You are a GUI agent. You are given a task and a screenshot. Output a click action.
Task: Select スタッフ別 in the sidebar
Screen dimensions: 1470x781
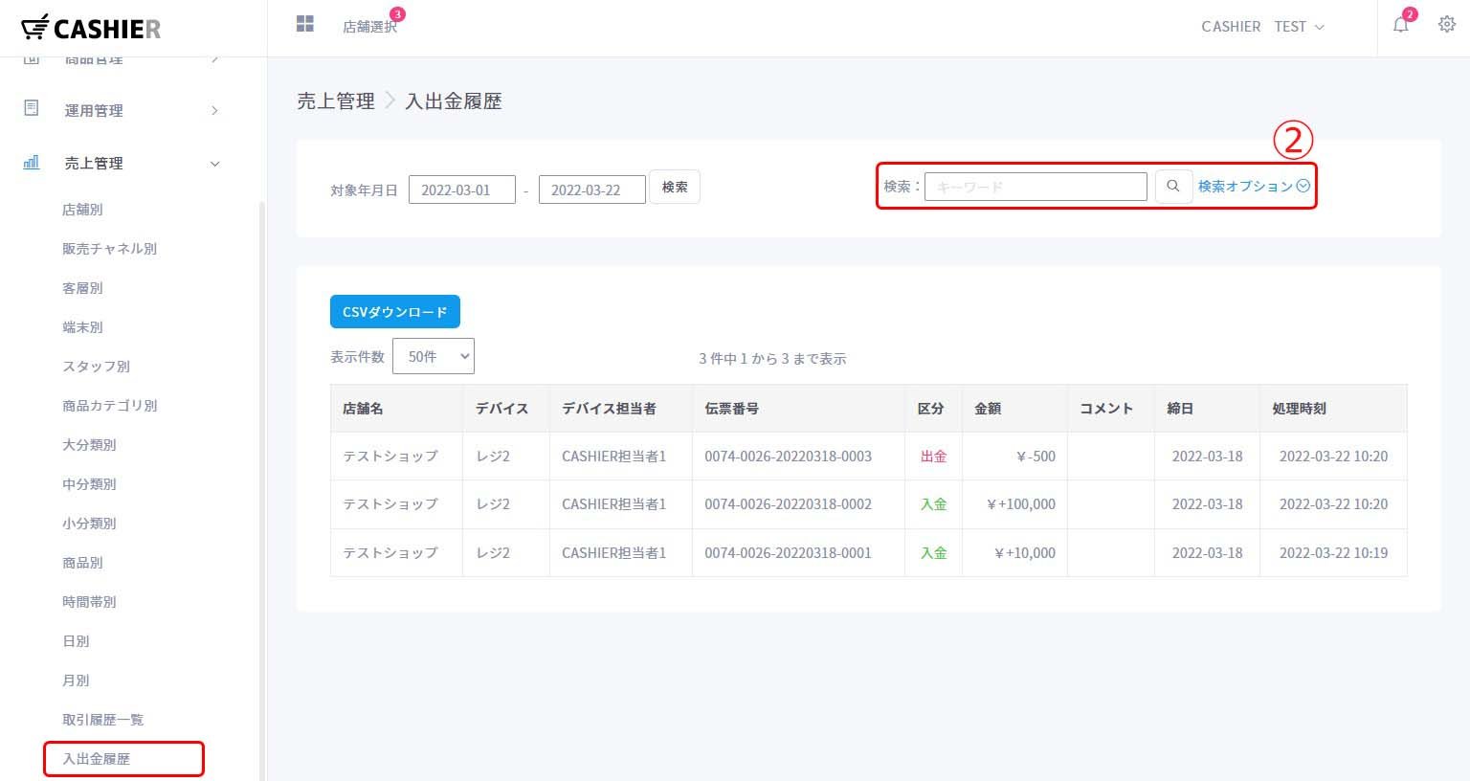pyautogui.click(x=96, y=367)
